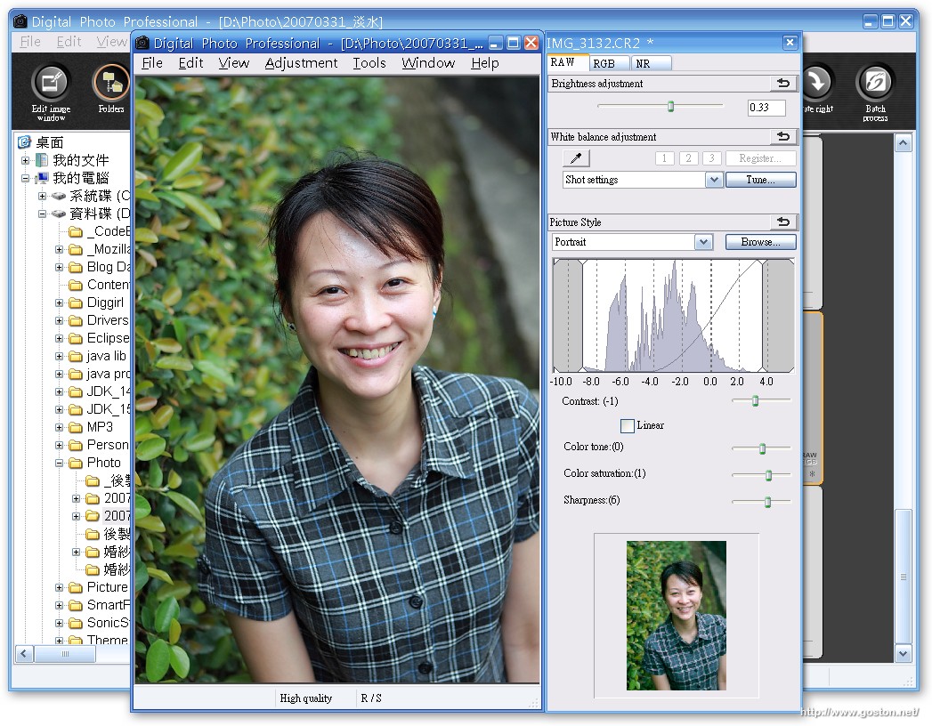Click the 資料碟 drive icon
This screenshot has height=726, width=932.
coord(58,214)
